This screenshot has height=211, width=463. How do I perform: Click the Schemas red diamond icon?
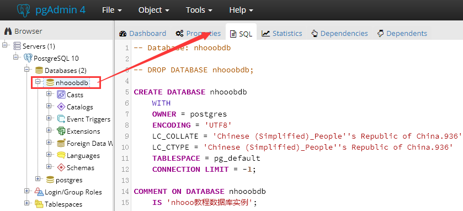[x=61, y=167]
